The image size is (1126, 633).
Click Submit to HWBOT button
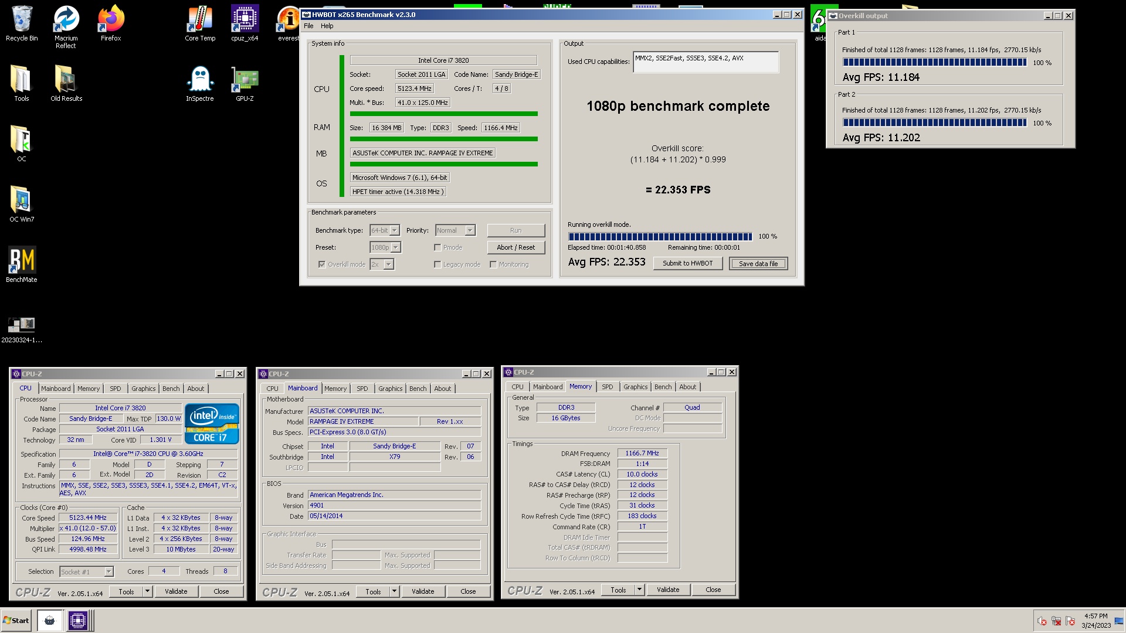click(688, 263)
